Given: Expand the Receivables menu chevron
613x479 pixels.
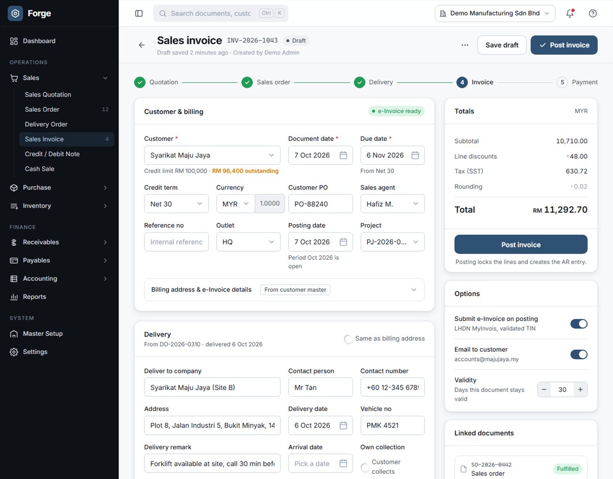Looking at the screenshot, I should 105,242.
